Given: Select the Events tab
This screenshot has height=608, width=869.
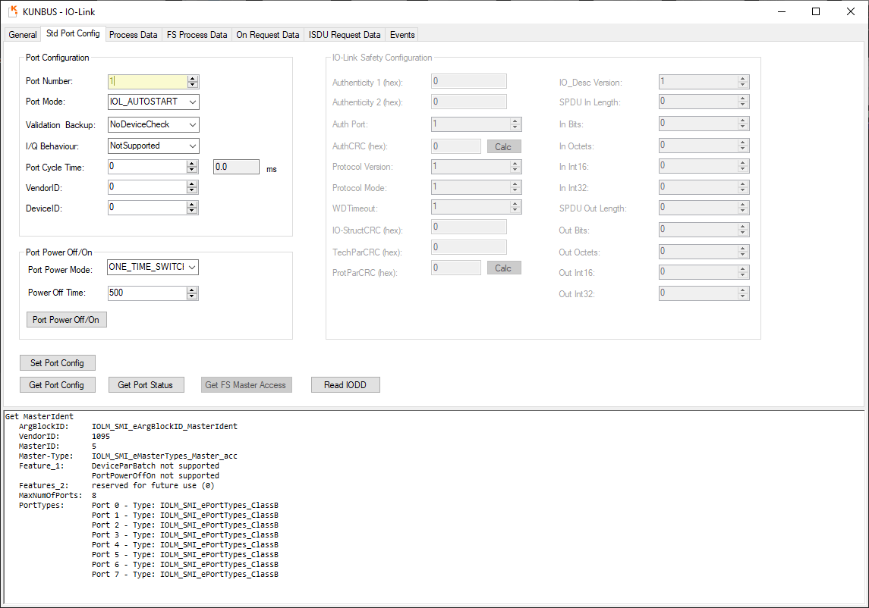Looking at the screenshot, I should 402,35.
